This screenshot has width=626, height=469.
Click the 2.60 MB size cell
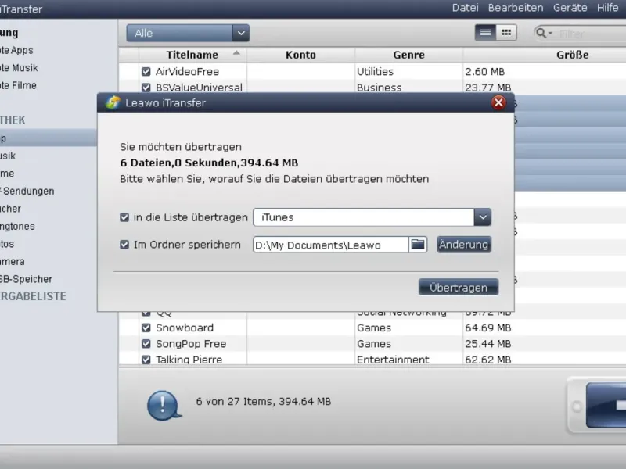(484, 72)
